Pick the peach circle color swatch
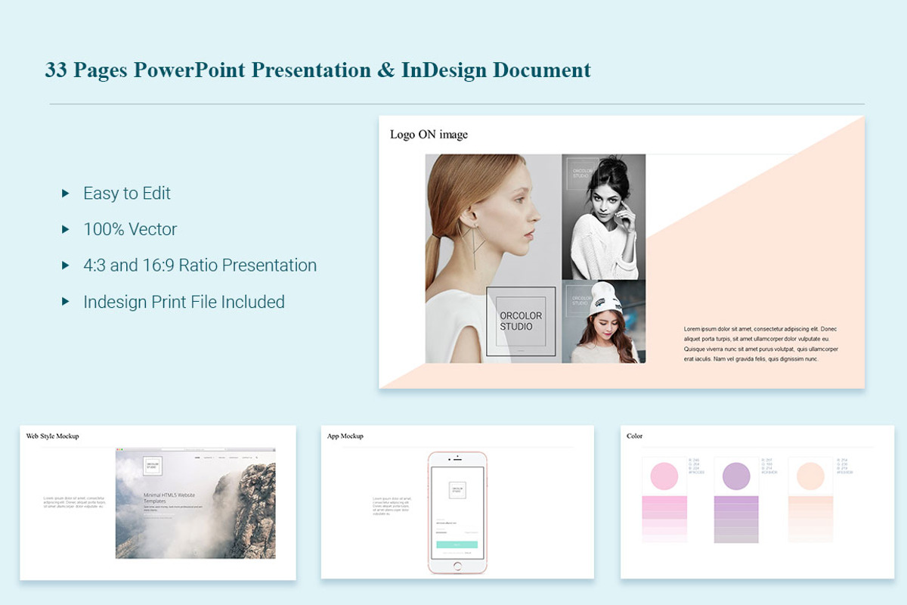 tap(810, 476)
